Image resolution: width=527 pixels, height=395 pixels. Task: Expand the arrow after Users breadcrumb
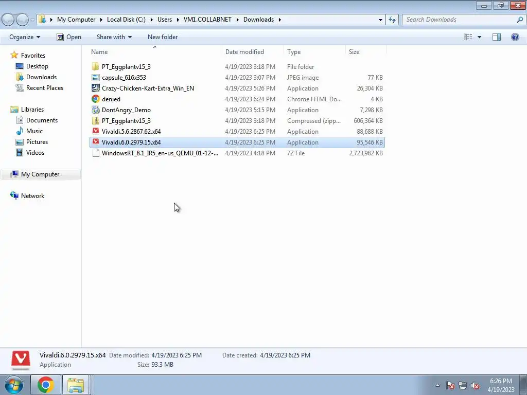click(x=178, y=20)
